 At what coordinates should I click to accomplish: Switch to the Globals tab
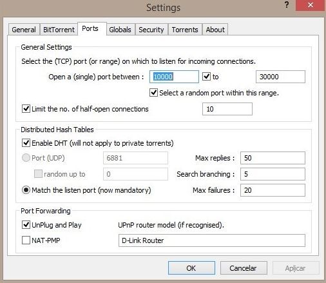[120, 30]
